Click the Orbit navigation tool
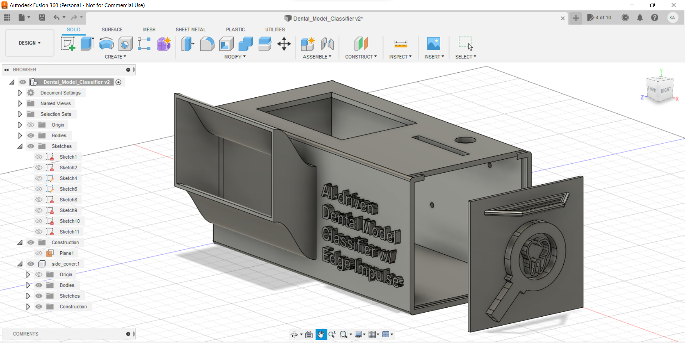This screenshot has width=685, height=343. tap(294, 334)
